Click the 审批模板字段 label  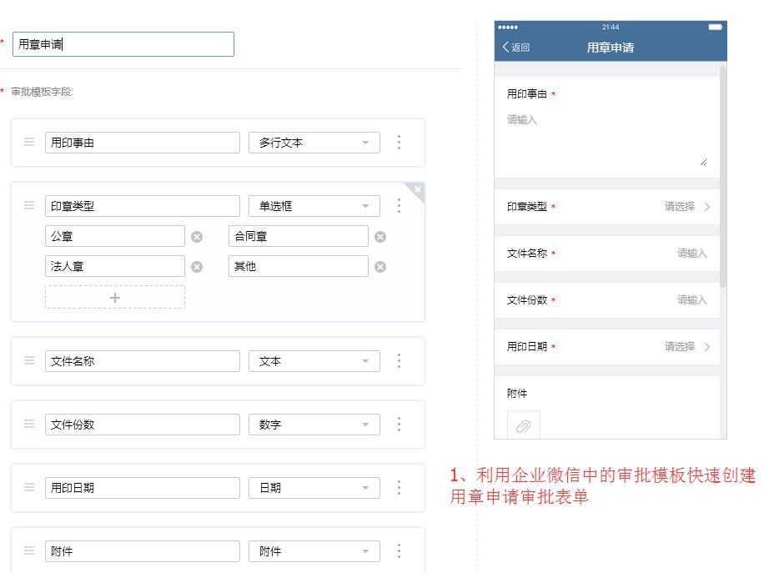coord(42,92)
